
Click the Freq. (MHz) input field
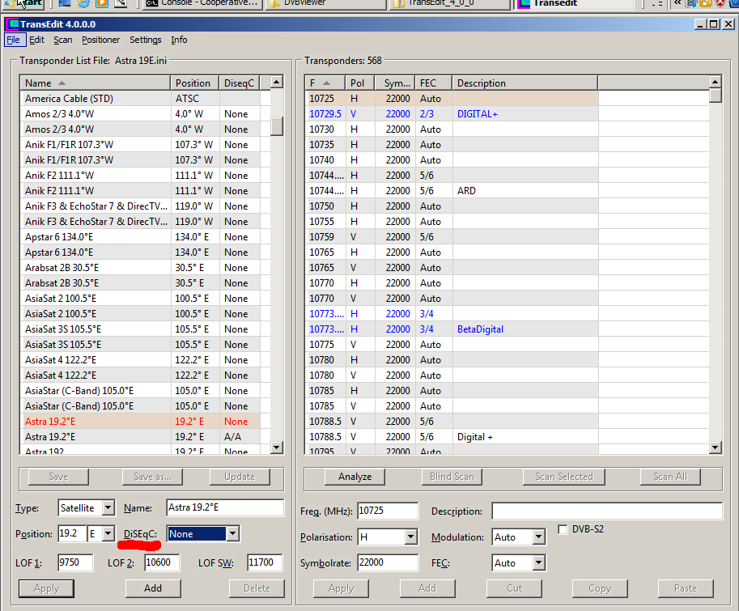click(x=387, y=511)
